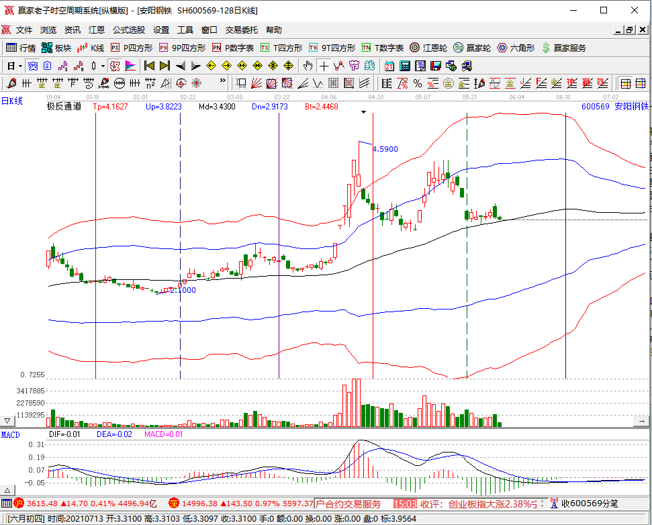Open the P四方形 tool
This screenshot has width=652, height=525.
click(132, 48)
